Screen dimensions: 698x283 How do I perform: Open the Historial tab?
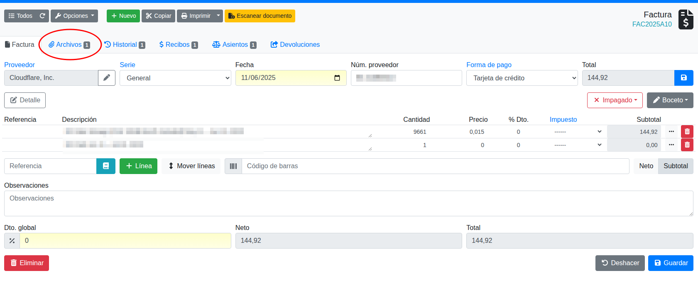pyautogui.click(x=125, y=45)
